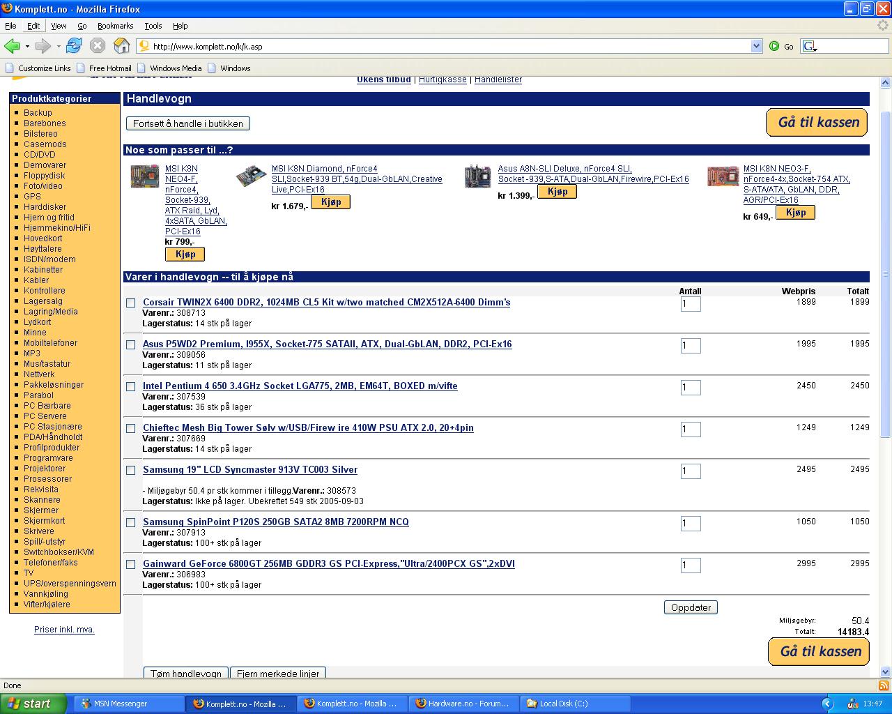Click the Windows Start button

[33, 704]
